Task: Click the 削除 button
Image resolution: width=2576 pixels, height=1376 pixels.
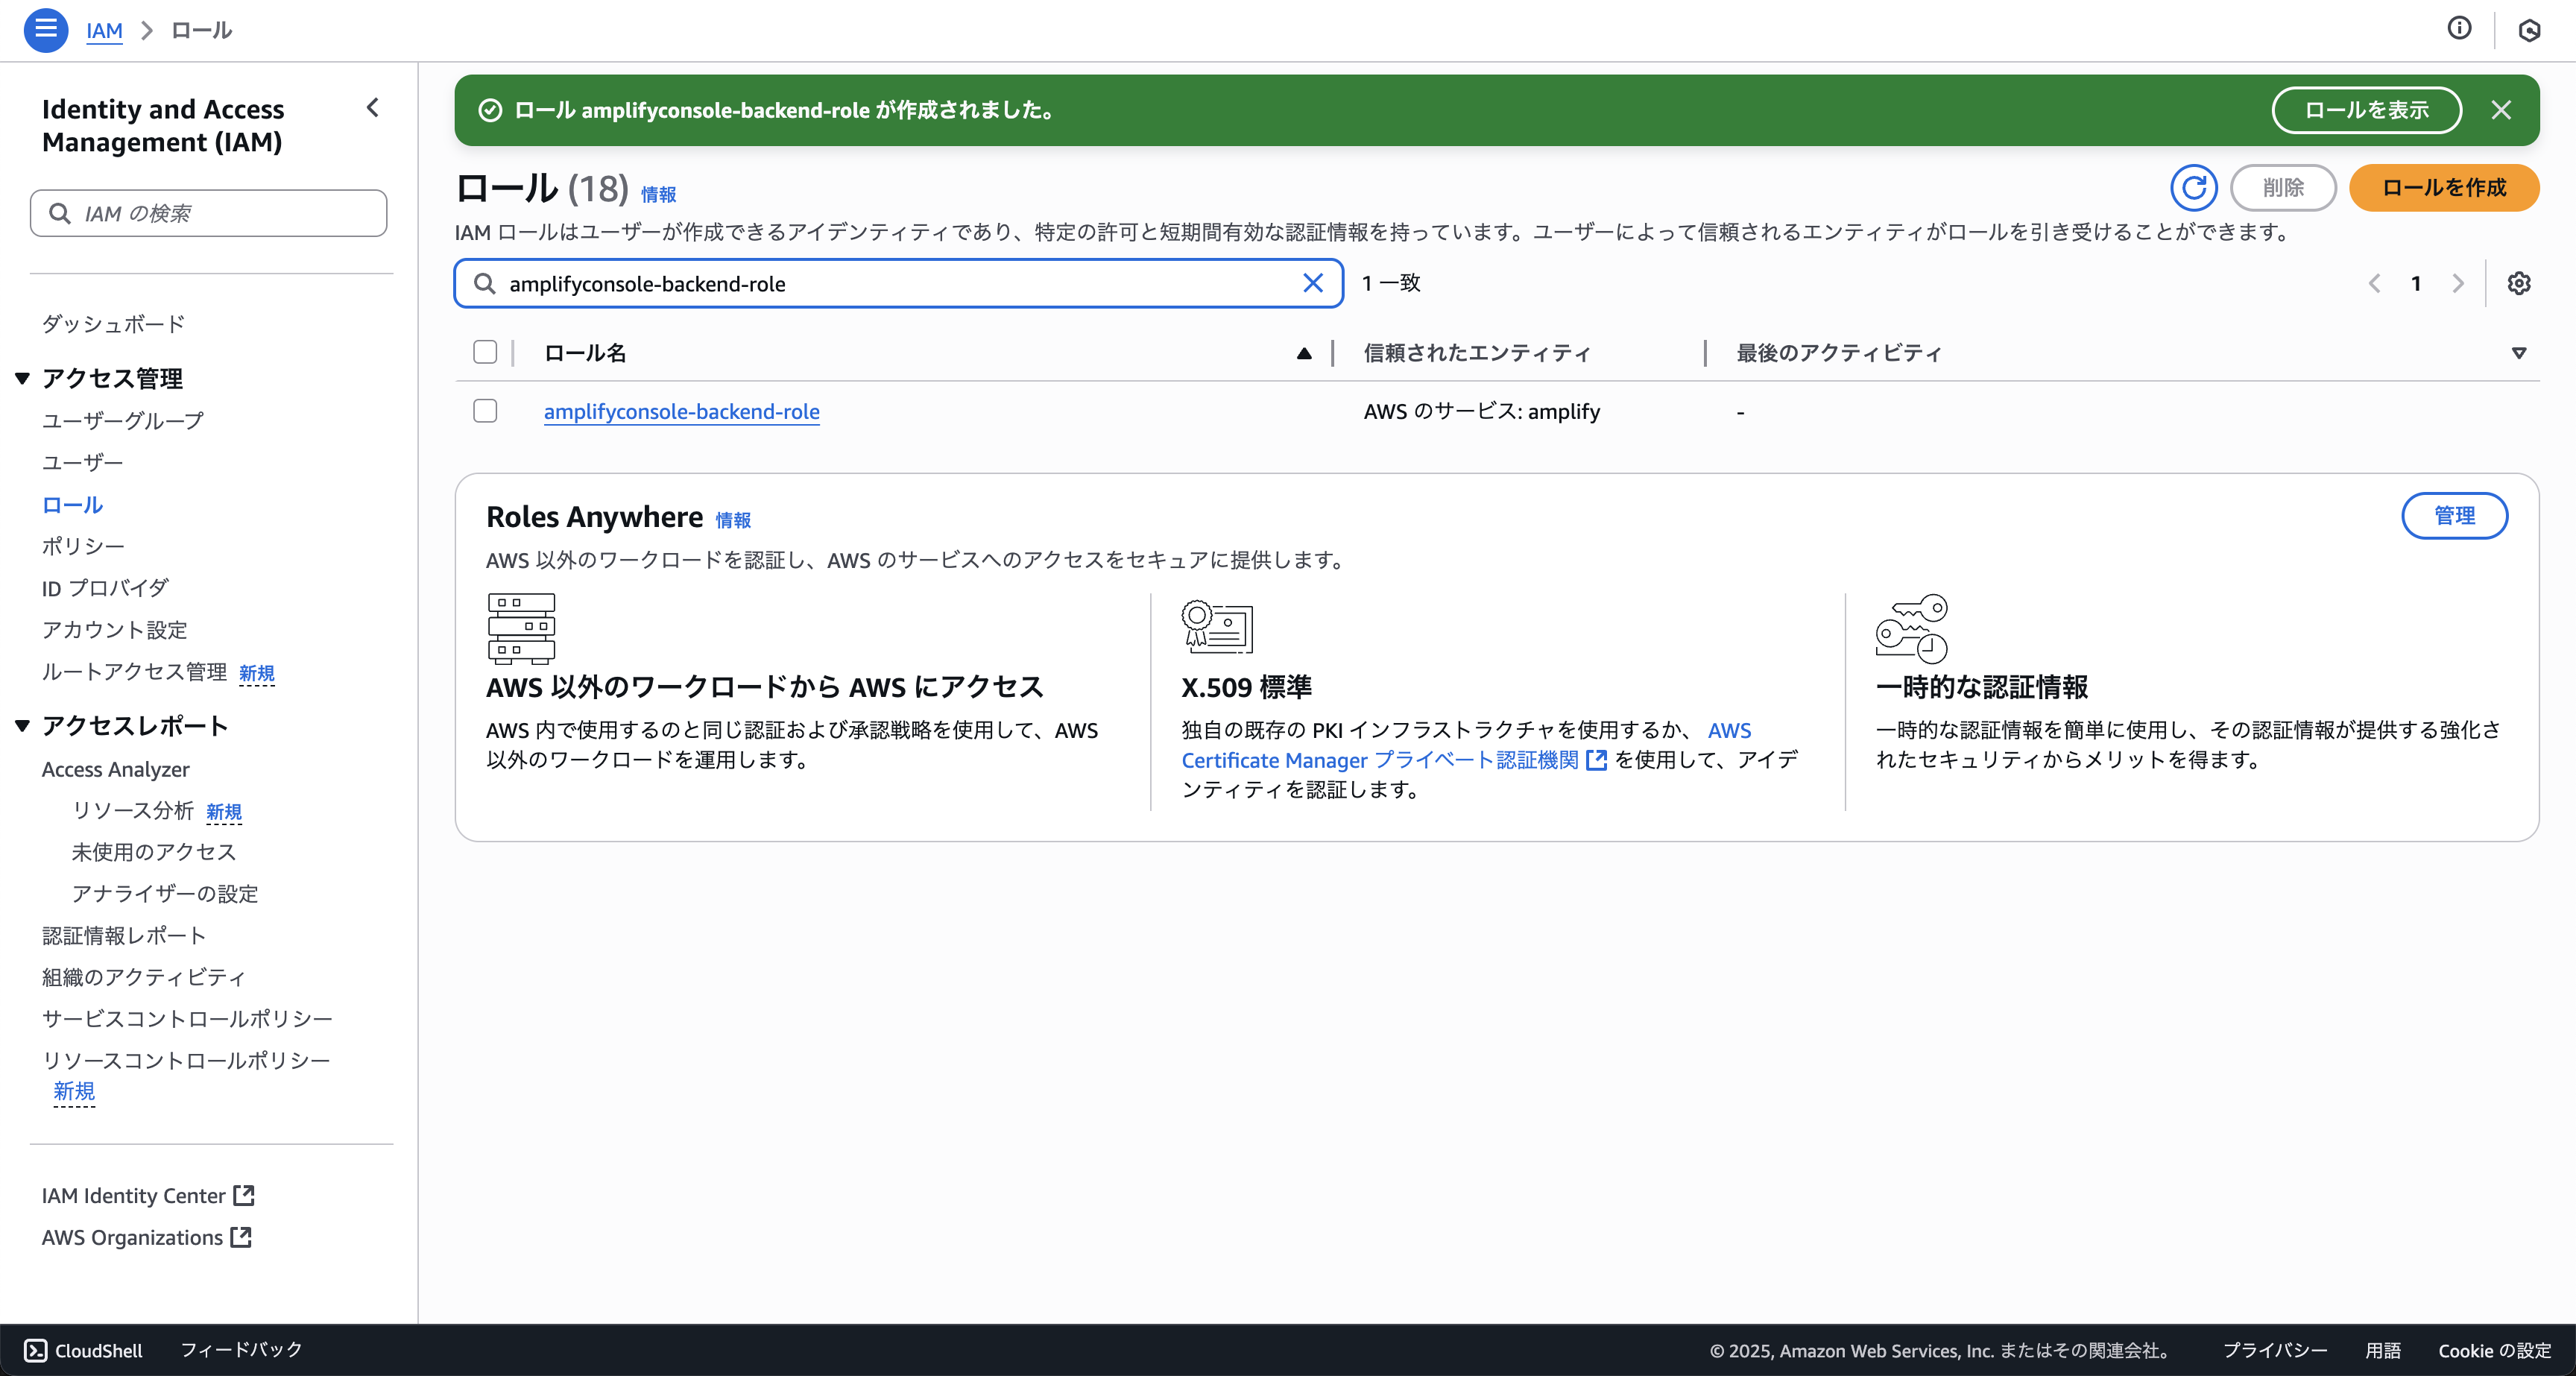Action: 2283,188
